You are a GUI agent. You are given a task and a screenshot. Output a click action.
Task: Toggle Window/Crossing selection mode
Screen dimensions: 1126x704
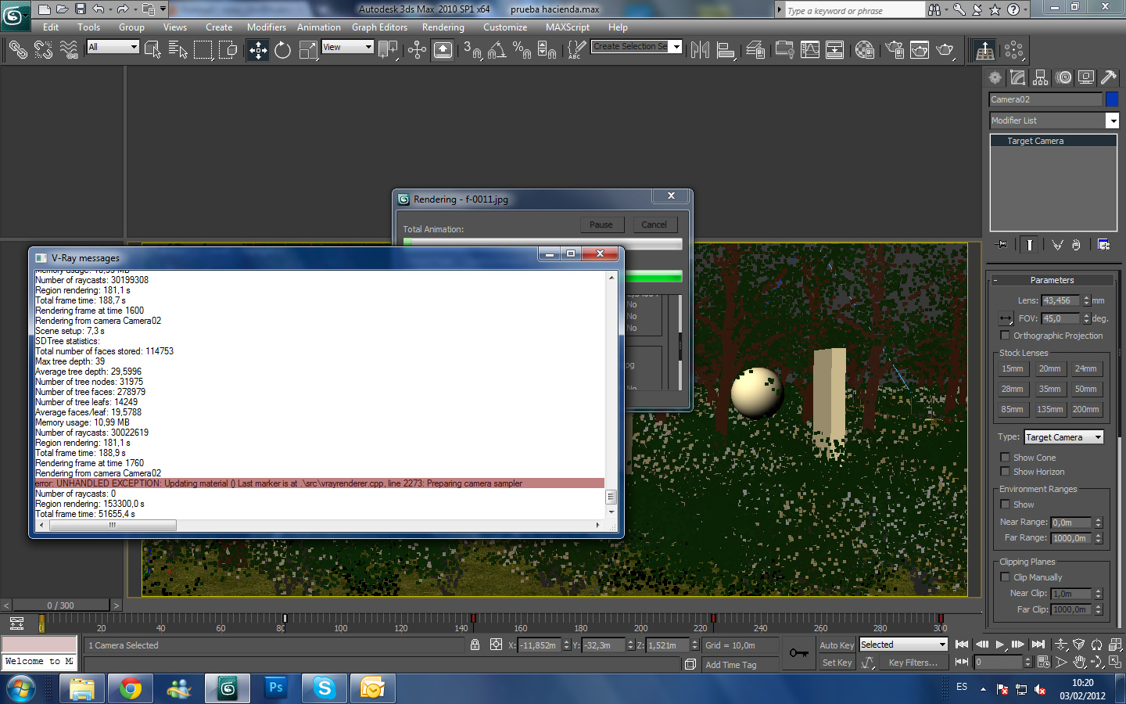tap(228, 50)
